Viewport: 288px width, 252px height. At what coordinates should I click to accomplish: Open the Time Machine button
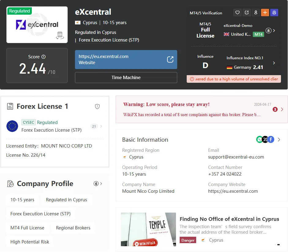pyautogui.click(x=126, y=78)
